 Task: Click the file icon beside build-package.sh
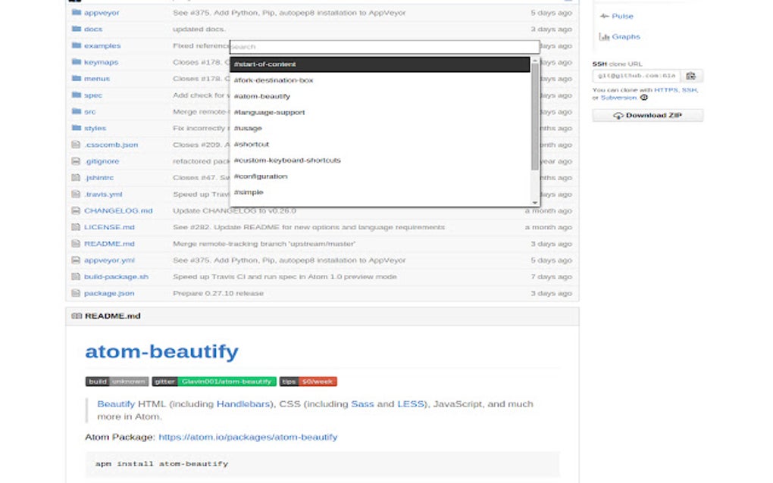point(76,276)
